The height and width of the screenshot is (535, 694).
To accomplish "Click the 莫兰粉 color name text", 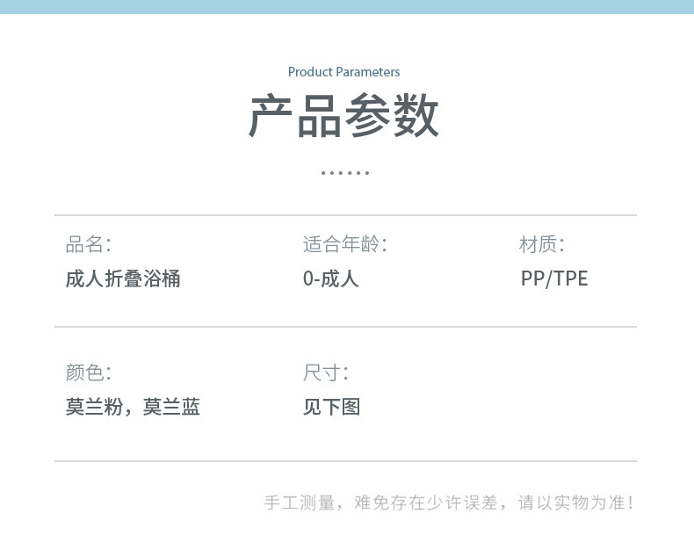I will click(94, 407).
